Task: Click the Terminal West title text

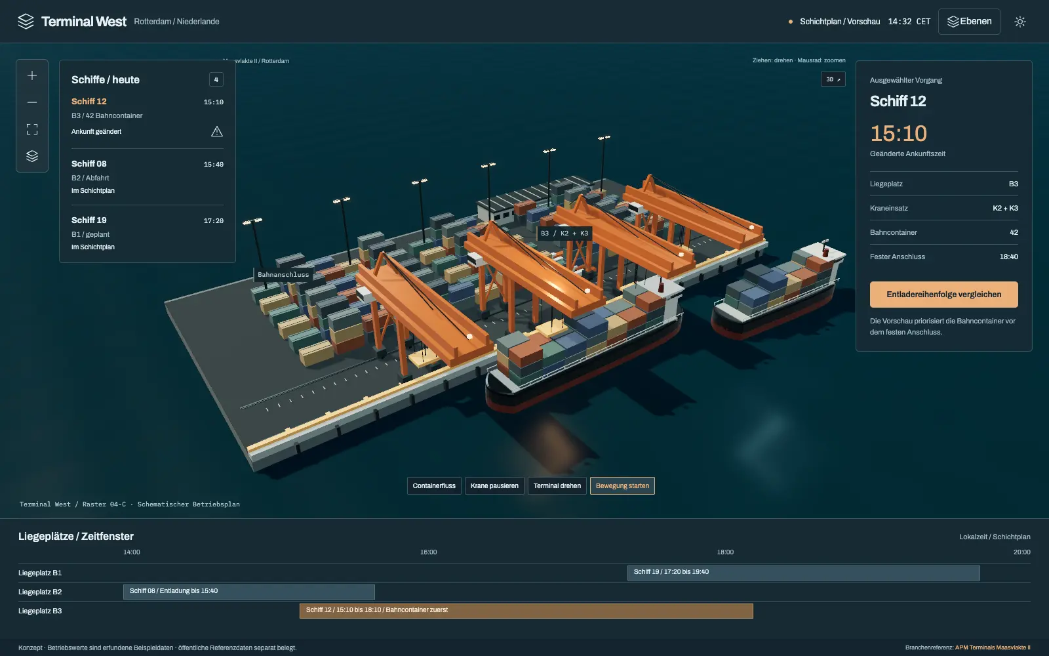Action: pyautogui.click(x=84, y=22)
